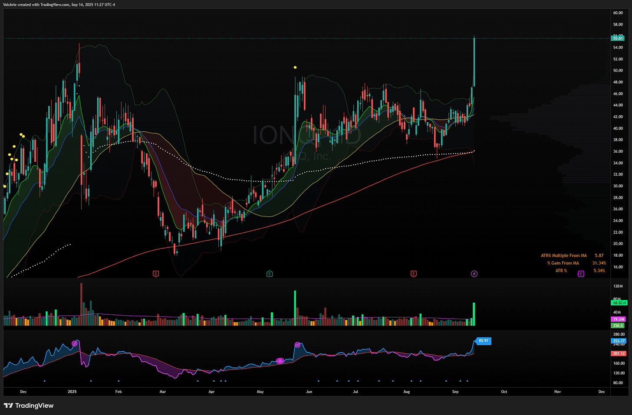Click the Apr label on the time axis
This screenshot has width=632, height=415.
click(211, 392)
